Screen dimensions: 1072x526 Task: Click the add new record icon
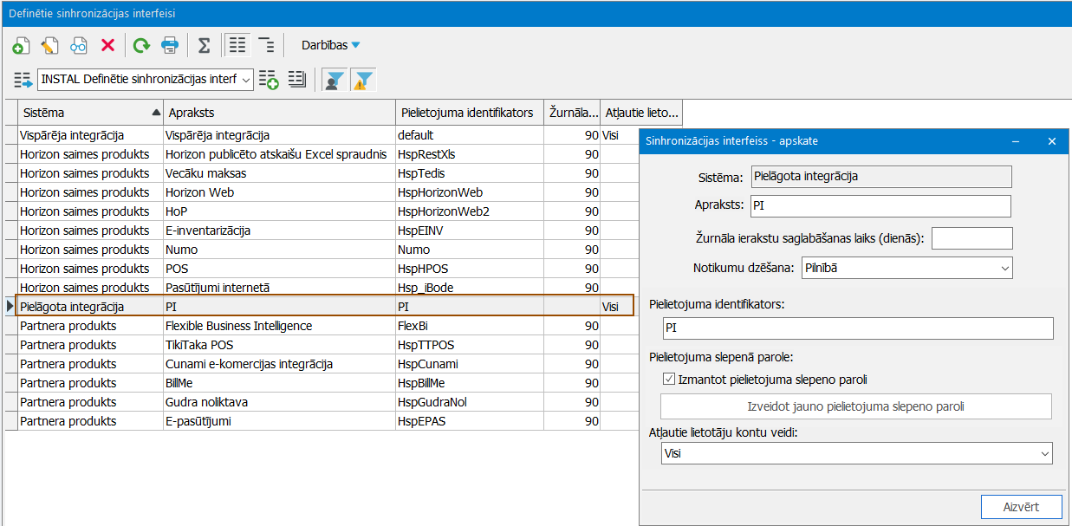coord(22,45)
